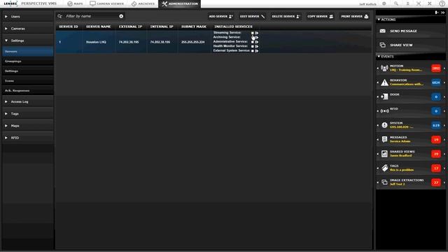Image resolution: width=448 pixels, height=252 pixels.
Task: Select the Administration tab
Action: (x=180, y=3)
